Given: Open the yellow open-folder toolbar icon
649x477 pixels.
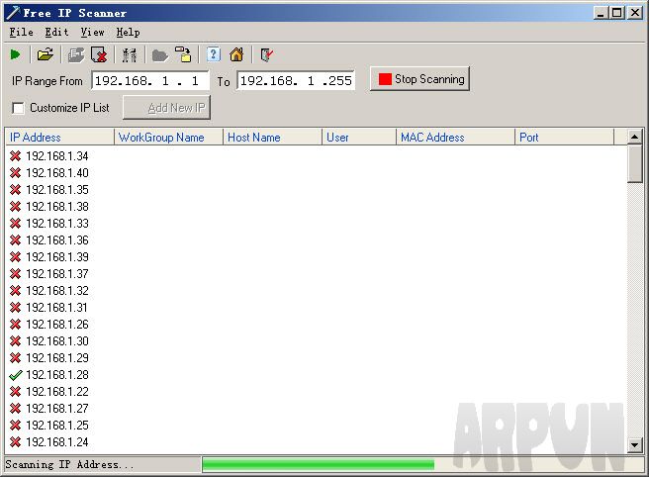Looking at the screenshot, I should click(x=46, y=54).
